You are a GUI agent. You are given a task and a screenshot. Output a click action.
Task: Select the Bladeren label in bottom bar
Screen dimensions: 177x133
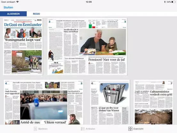click(43, 129)
